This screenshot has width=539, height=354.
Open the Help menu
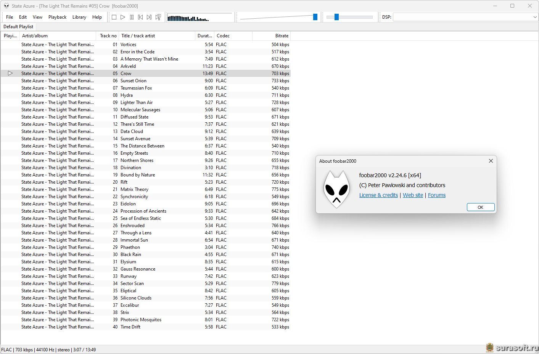click(x=97, y=17)
